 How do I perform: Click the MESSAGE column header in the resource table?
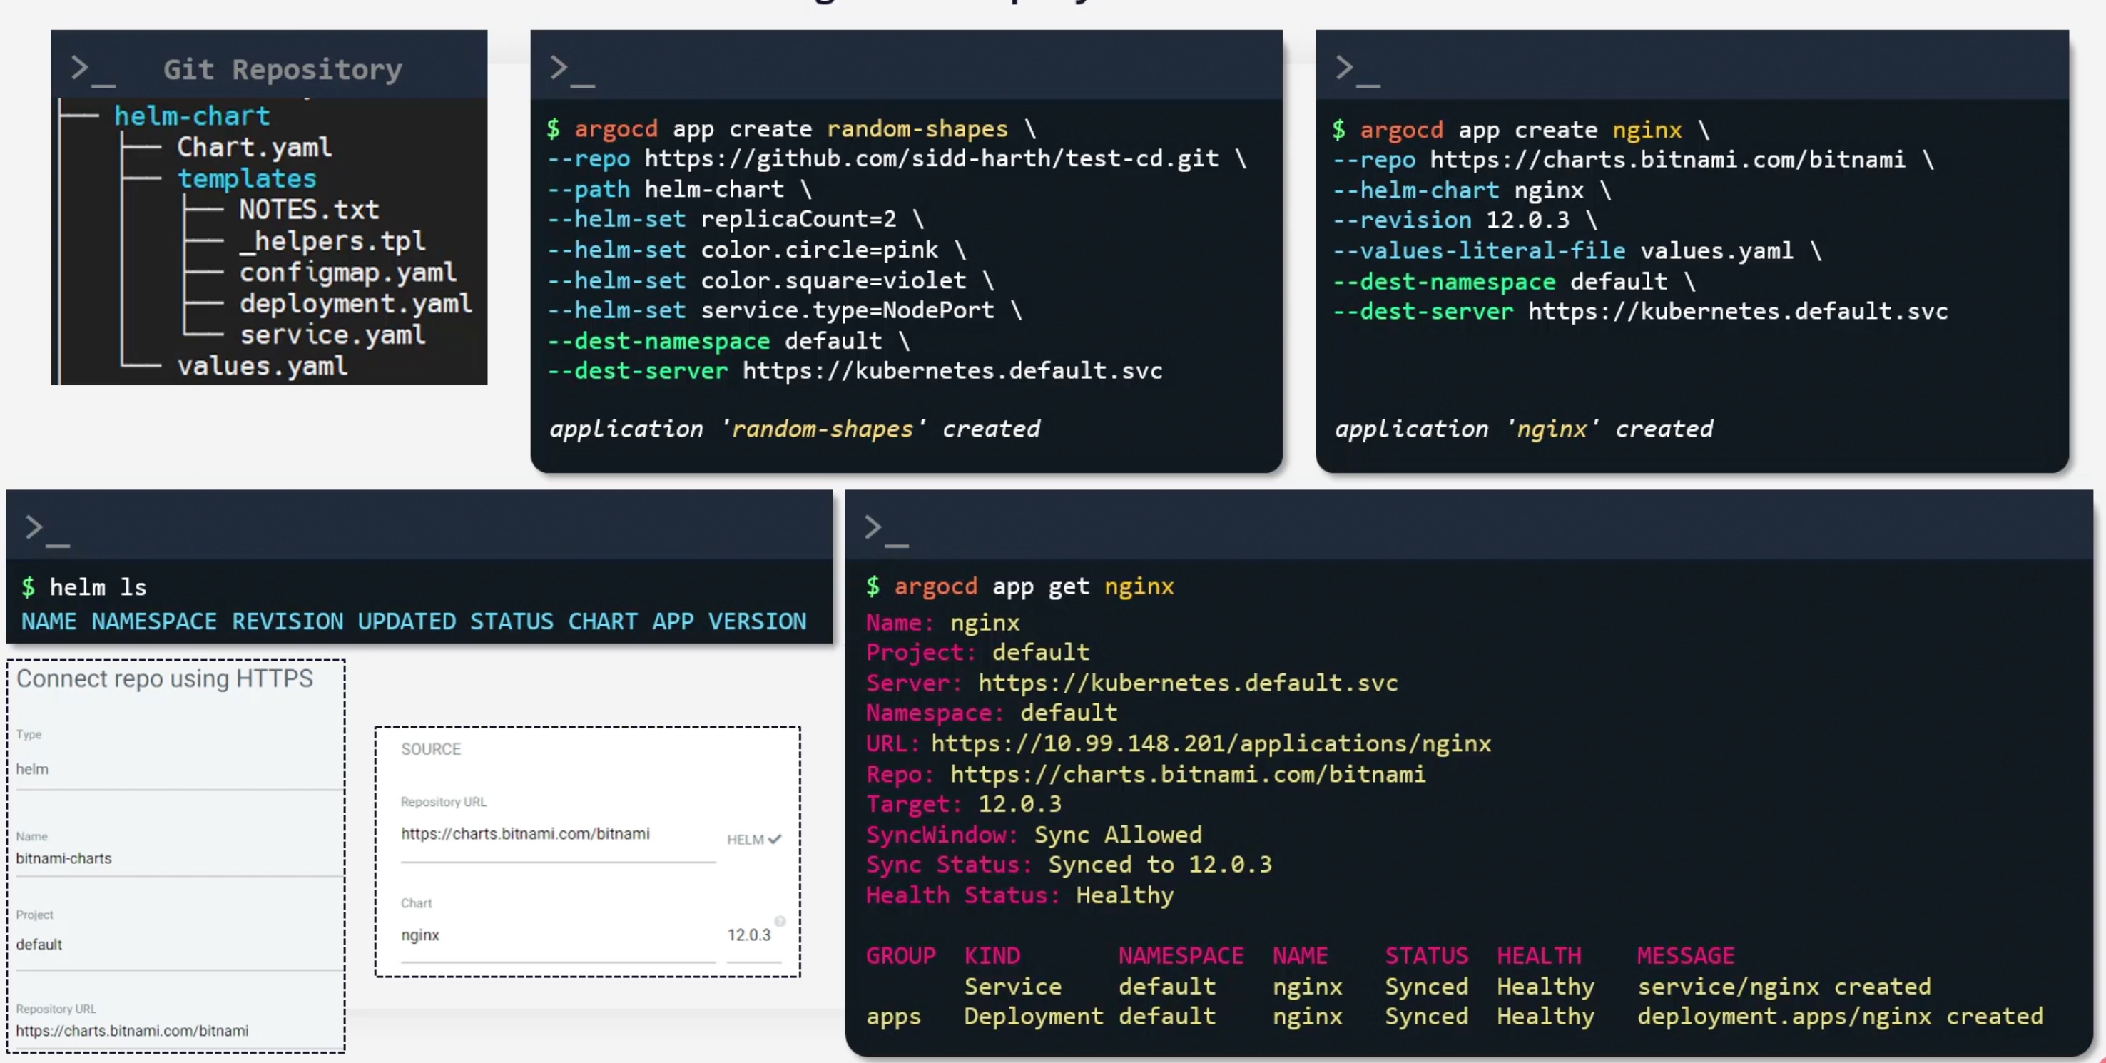(x=1686, y=956)
